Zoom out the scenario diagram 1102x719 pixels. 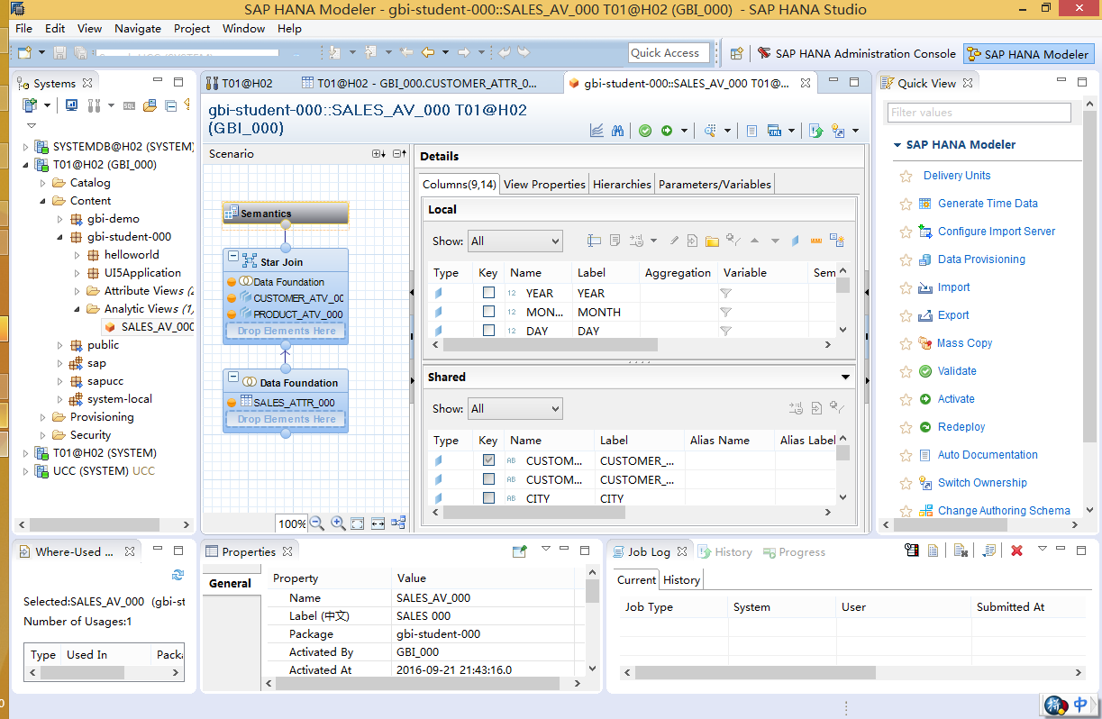pyautogui.click(x=317, y=523)
